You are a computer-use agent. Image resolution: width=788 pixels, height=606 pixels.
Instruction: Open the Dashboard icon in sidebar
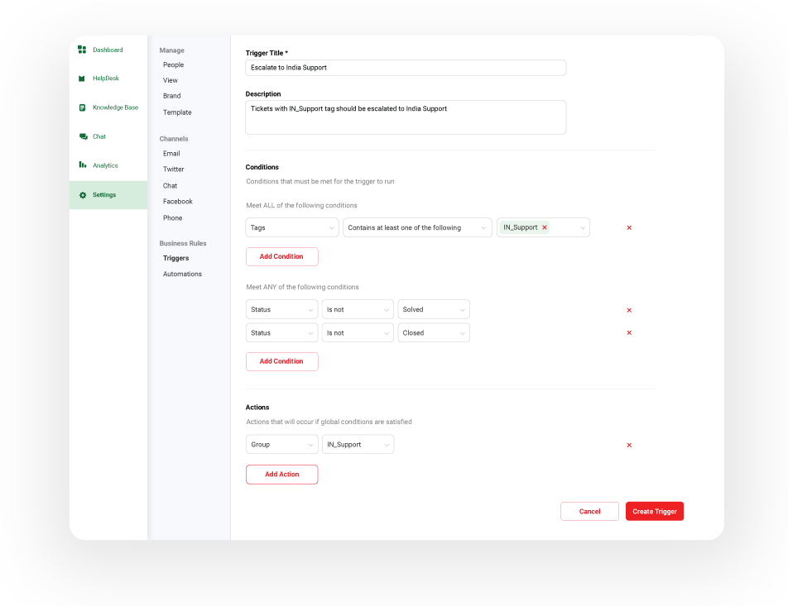(82, 50)
